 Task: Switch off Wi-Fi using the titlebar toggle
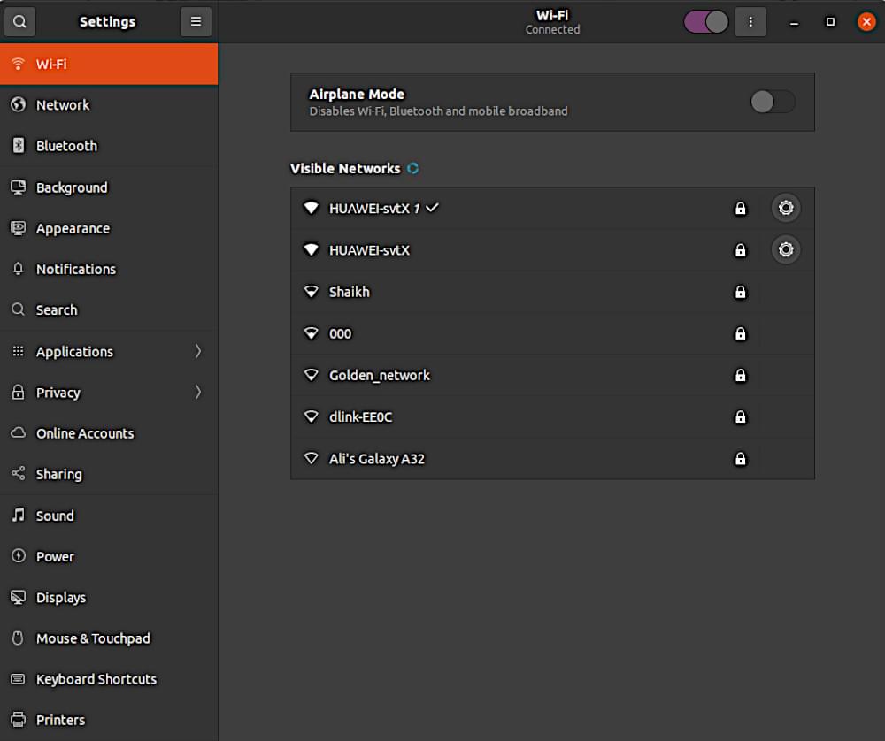tap(705, 21)
